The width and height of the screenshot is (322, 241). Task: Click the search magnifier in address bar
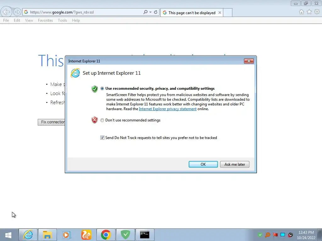[145, 12]
